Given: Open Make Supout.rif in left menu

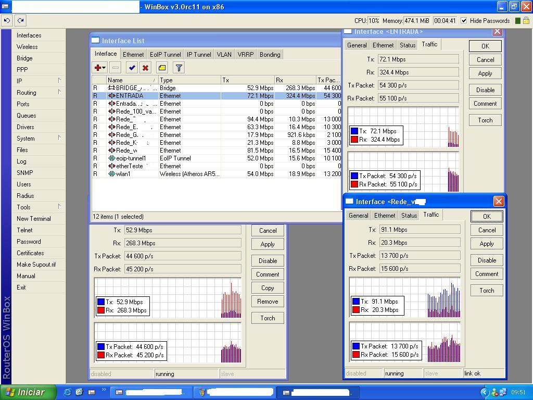Looking at the screenshot, I should click(36, 264).
